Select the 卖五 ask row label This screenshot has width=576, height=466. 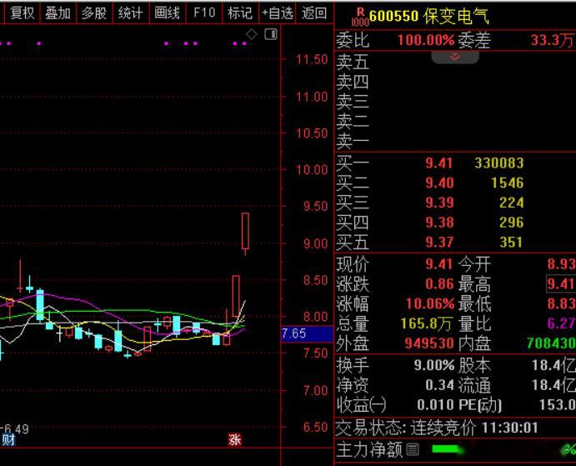click(x=353, y=62)
